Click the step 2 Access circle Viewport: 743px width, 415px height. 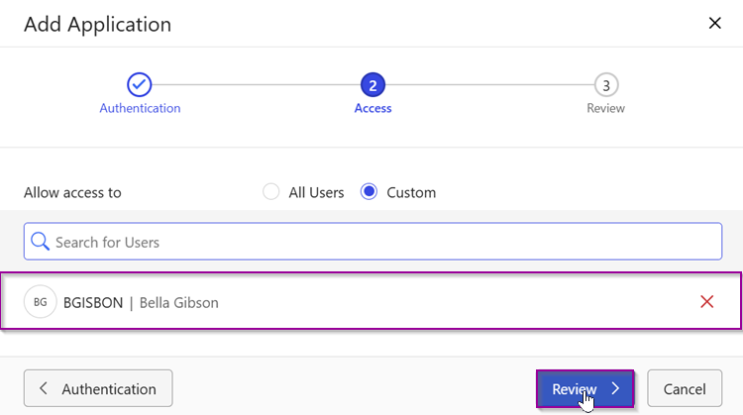(372, 85)
